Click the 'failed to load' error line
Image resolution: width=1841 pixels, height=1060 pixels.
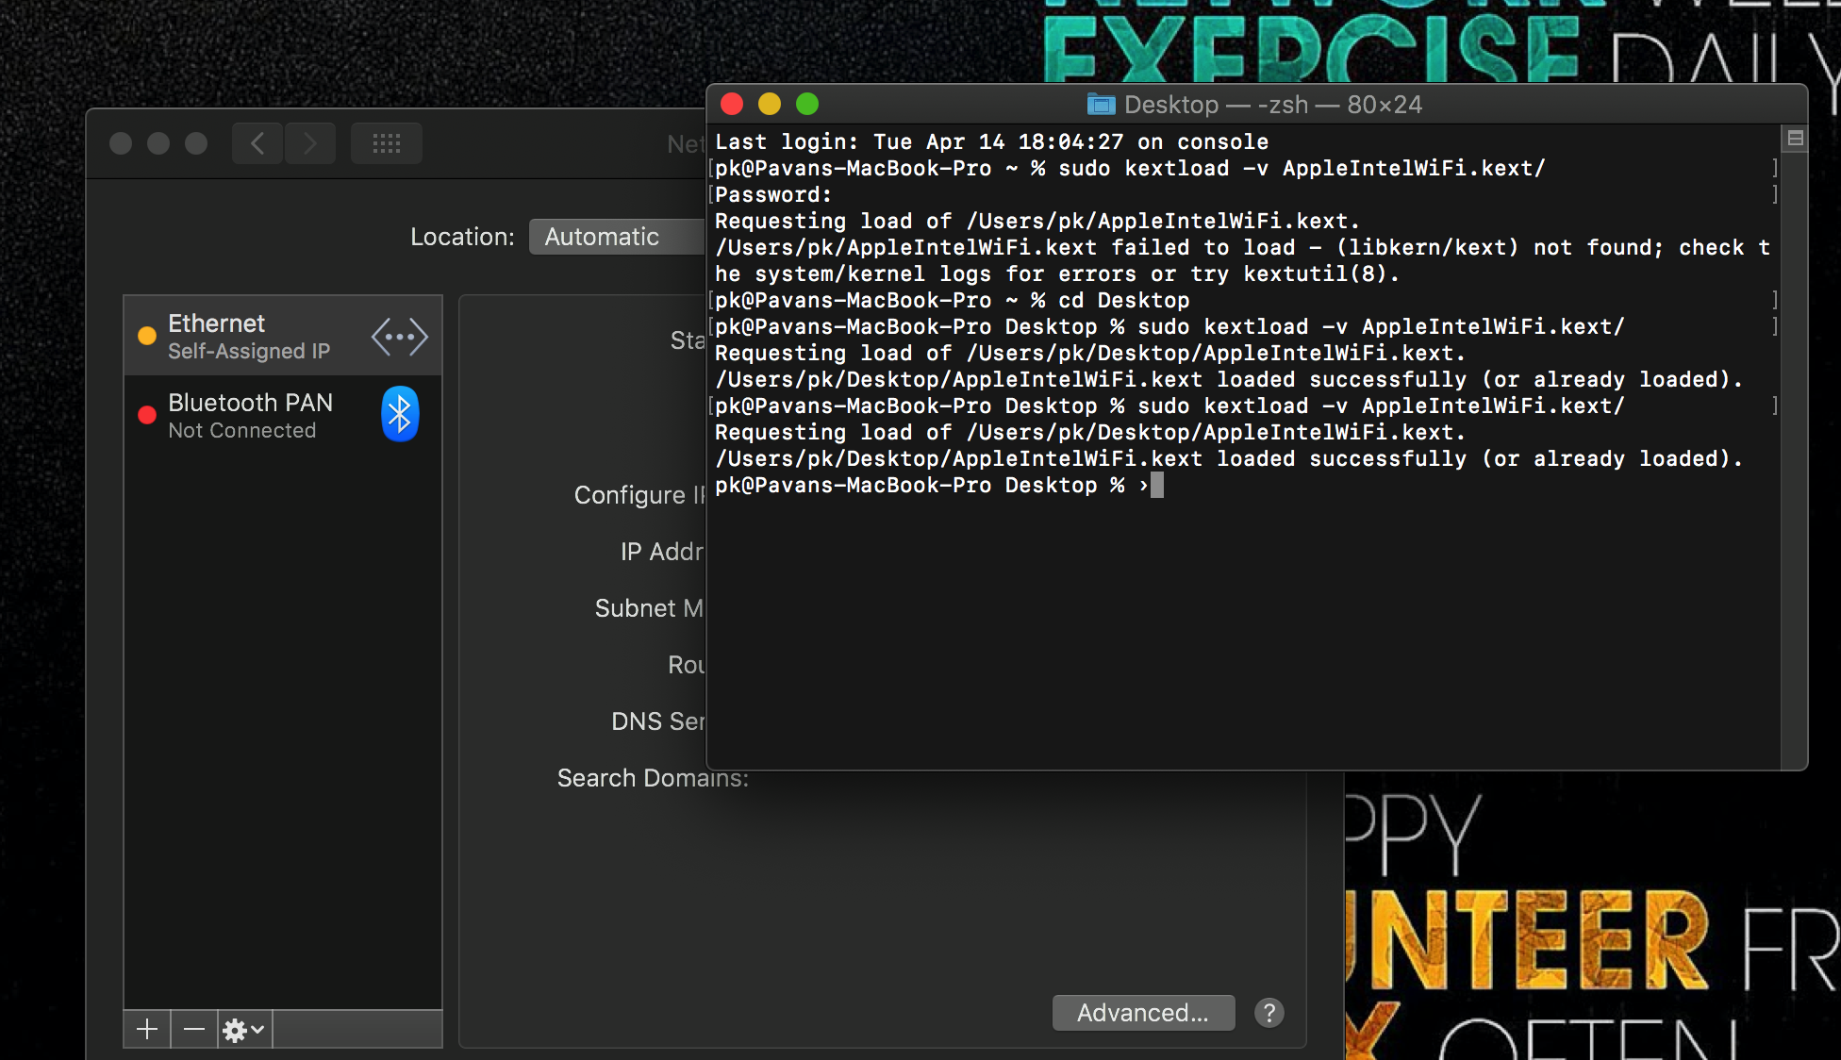click(1242, 247)
